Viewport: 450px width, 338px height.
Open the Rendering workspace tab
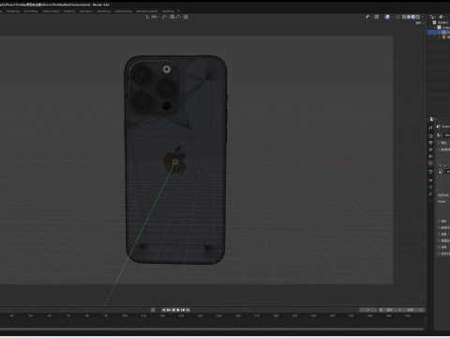pyautogui.click(x=104, y=11)
